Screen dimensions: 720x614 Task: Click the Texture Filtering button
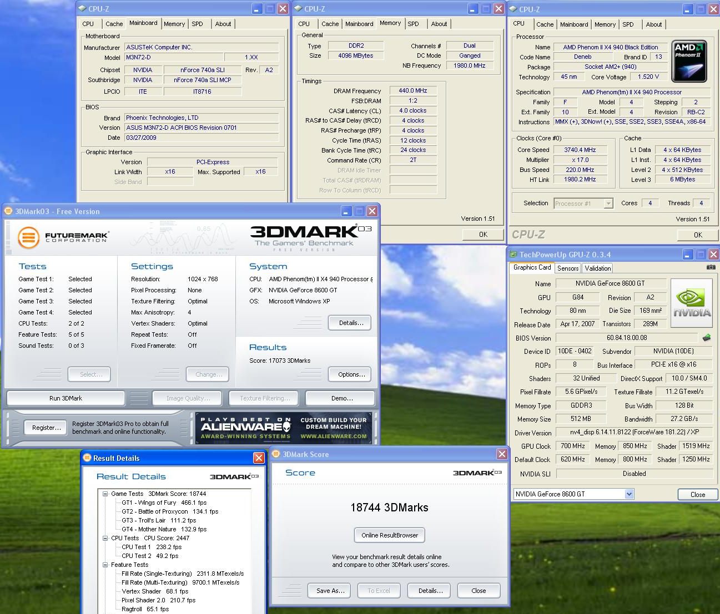point(264,398)
